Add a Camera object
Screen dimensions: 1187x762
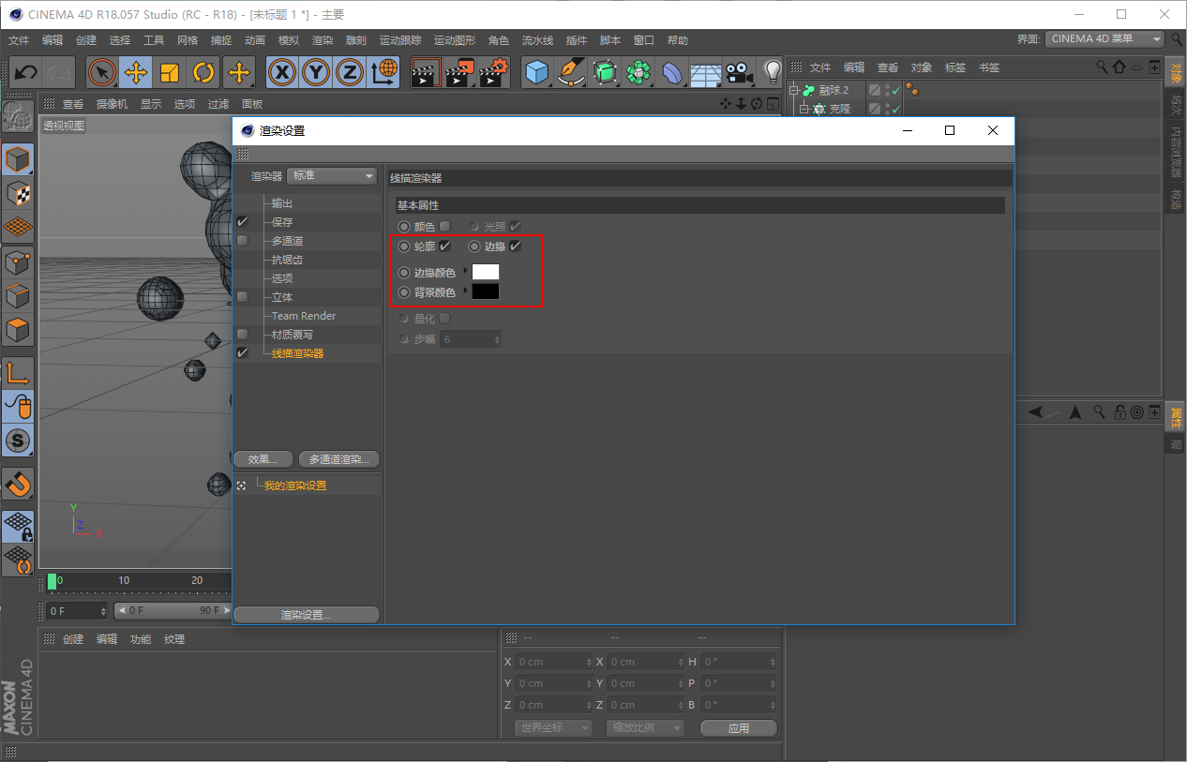tap(740, 72)
